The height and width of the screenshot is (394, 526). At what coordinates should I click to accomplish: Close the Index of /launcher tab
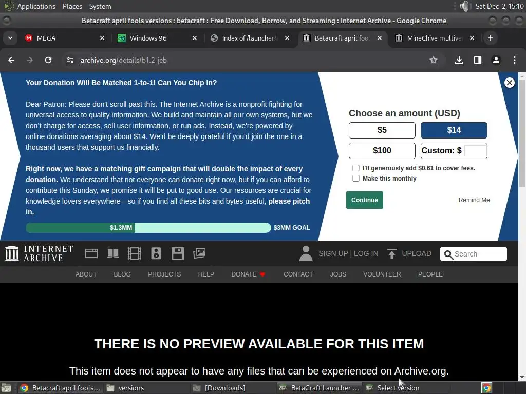pos(287,38)
